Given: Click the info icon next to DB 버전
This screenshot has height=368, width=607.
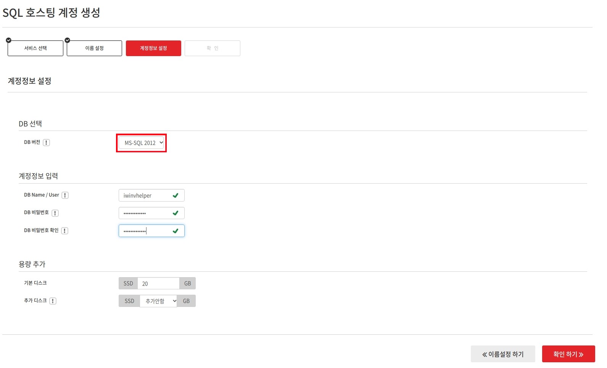Looking at the screenshot, I should point(46,142).
